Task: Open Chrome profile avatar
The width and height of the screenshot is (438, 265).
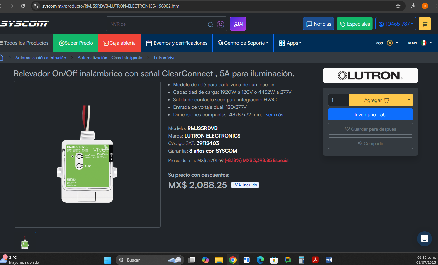Action: point(425,6)
